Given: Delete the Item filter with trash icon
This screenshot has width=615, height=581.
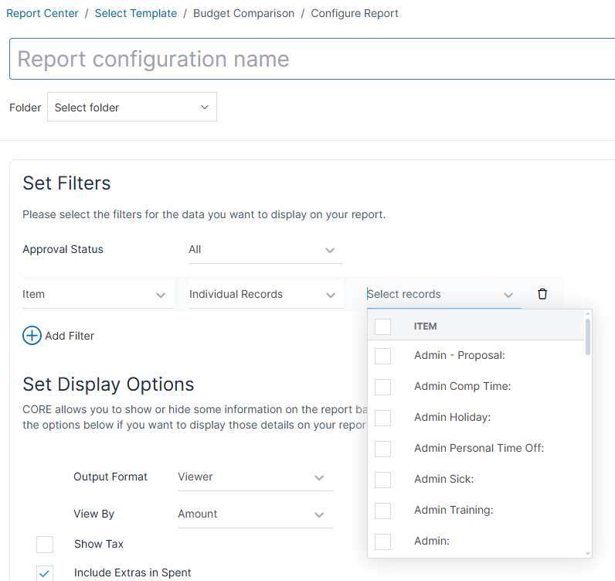Looking at the screenshot, I should click(542, 294).
